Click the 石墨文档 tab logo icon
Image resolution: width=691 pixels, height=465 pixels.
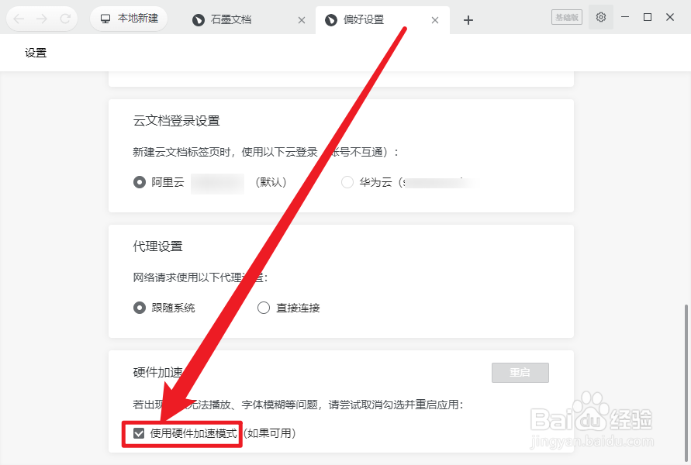(199, 20)
